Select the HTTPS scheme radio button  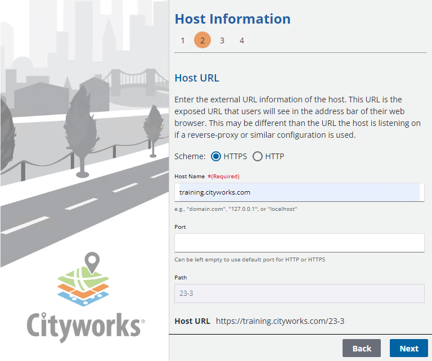tap(216, 156)
